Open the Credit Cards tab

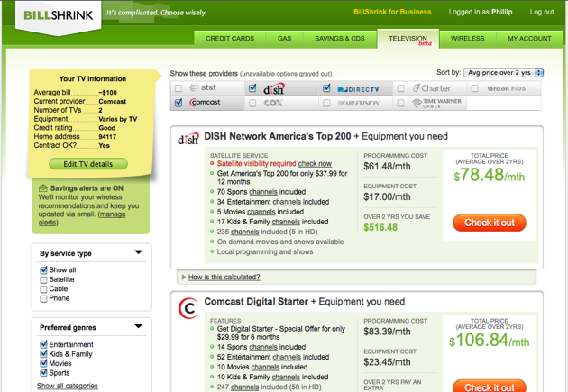(x=230, y=39)
